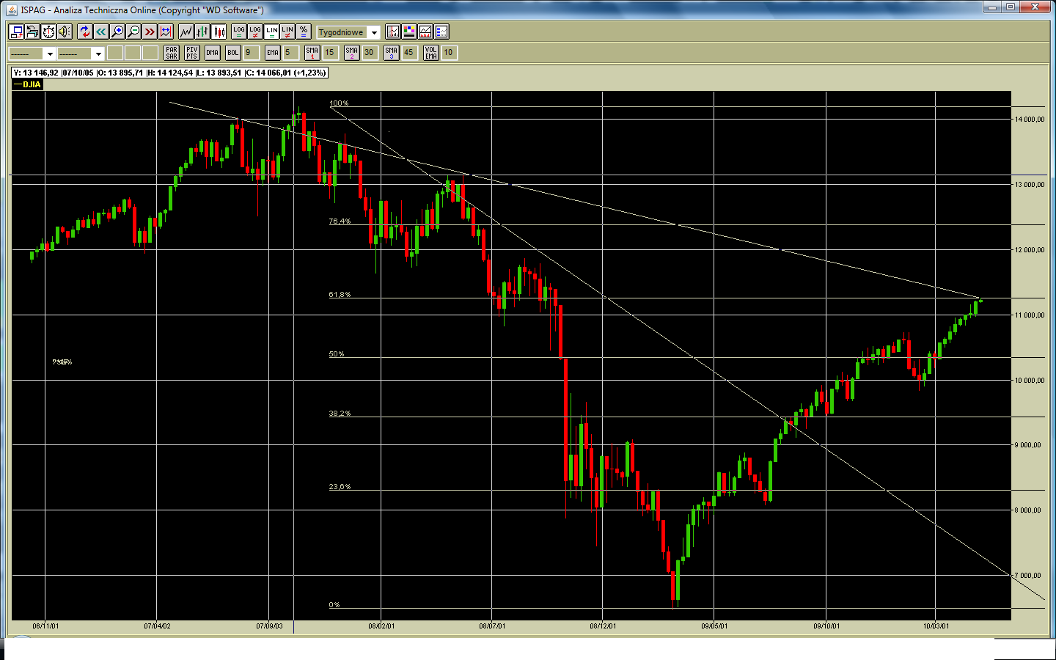Viewport: 1056px width, 660px height.
Task: Toggle the PIV PTS indicator
Action: pos(192,53)
